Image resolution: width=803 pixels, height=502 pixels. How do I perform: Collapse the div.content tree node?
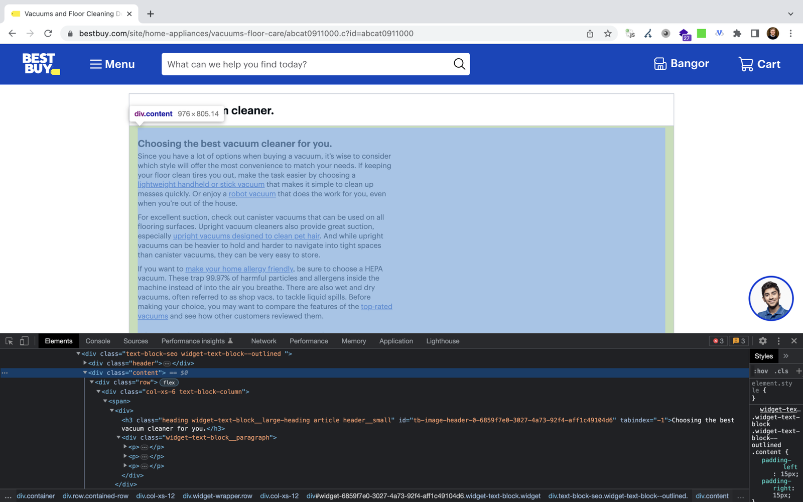pos(85,372)
